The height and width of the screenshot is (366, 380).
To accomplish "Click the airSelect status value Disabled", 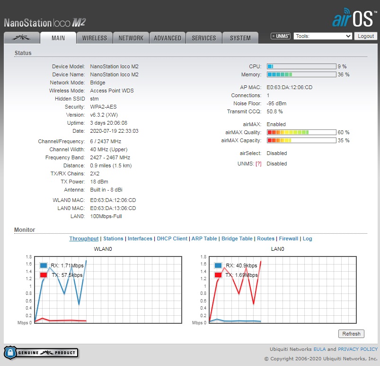I will click(x=276, y=153).
